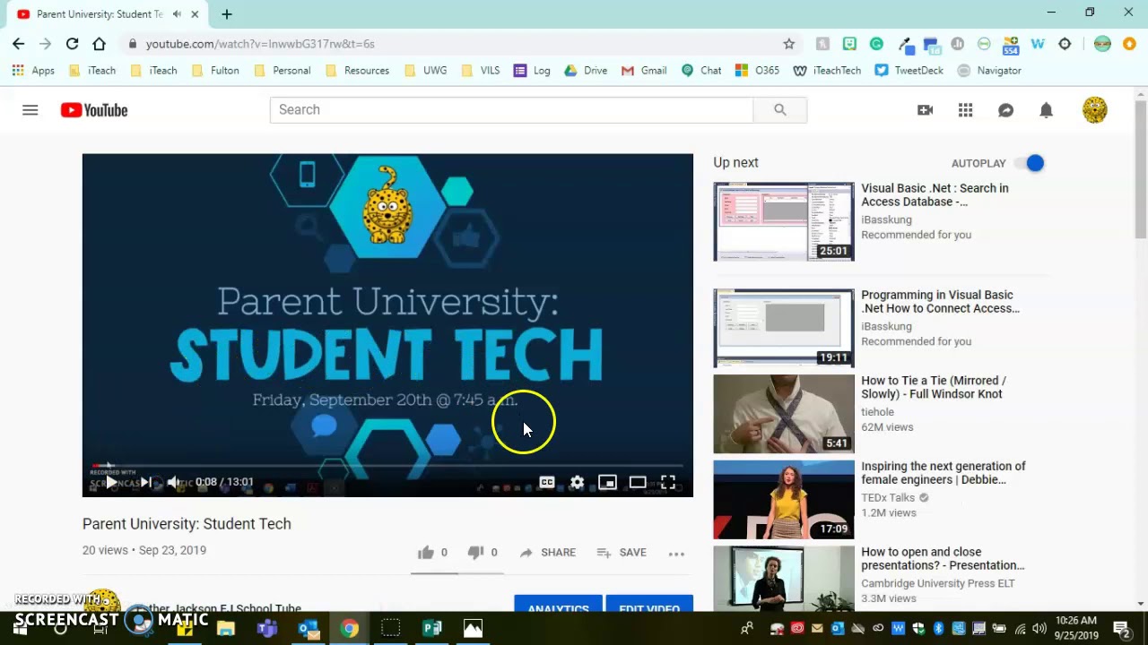Viewport: 1148px width, 645px height.
Task: Go to the YouTube home logo
Action: [94, 110]
